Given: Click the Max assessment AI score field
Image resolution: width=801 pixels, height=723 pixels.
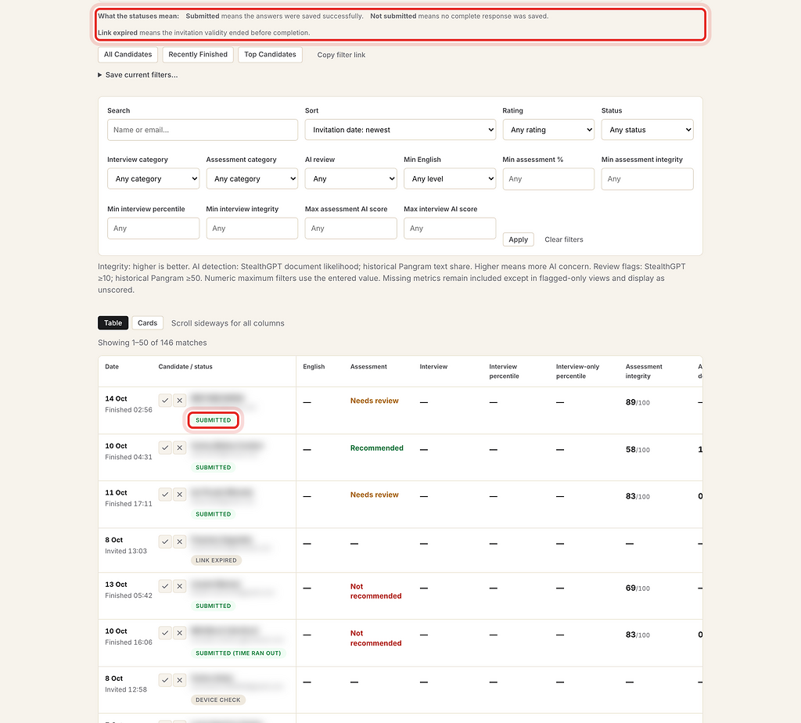Looking at the screenshot, I should tap(351, 228).
